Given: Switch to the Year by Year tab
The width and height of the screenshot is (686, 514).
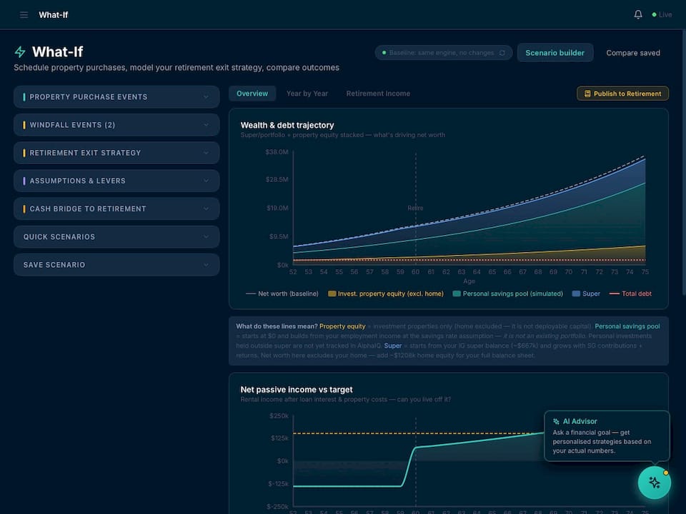Looking at the screenshot, I should point(307,93).
